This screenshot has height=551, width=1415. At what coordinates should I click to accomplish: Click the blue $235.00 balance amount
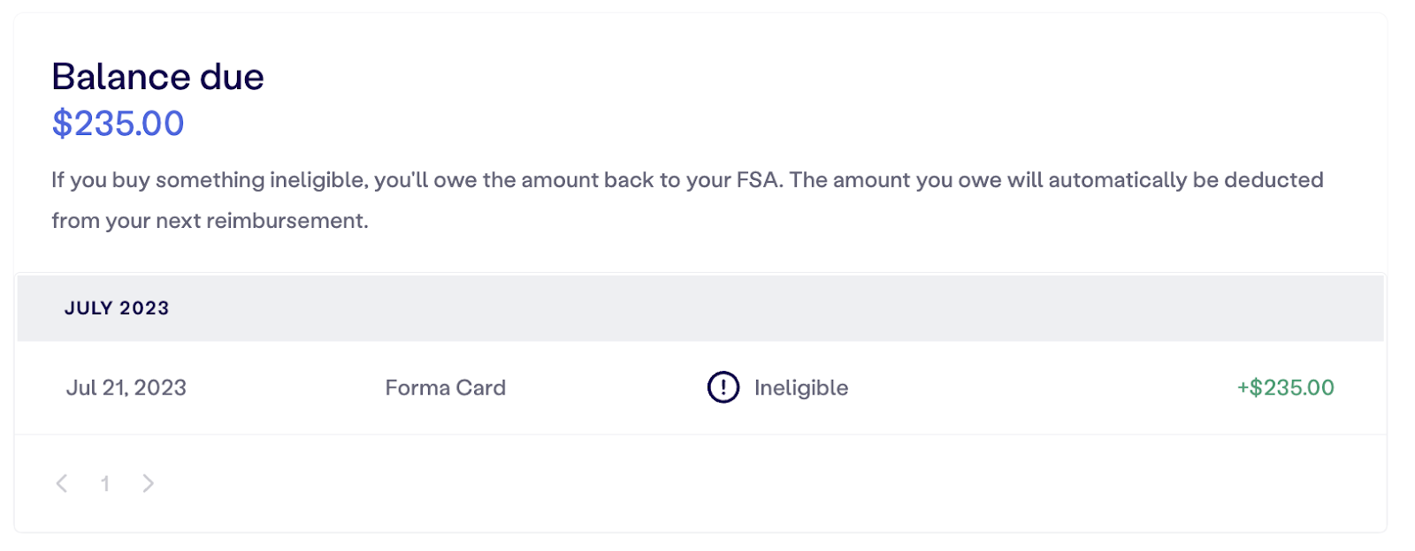118,124
